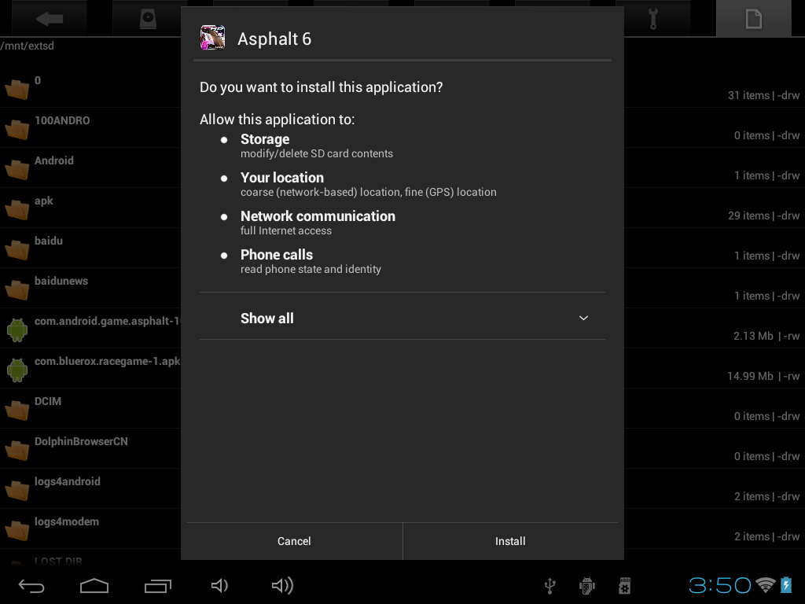Screen dimensions: 805x604
Task: Click the com.bluerox.racegame-1.apk file name
Action: [107, 361]
